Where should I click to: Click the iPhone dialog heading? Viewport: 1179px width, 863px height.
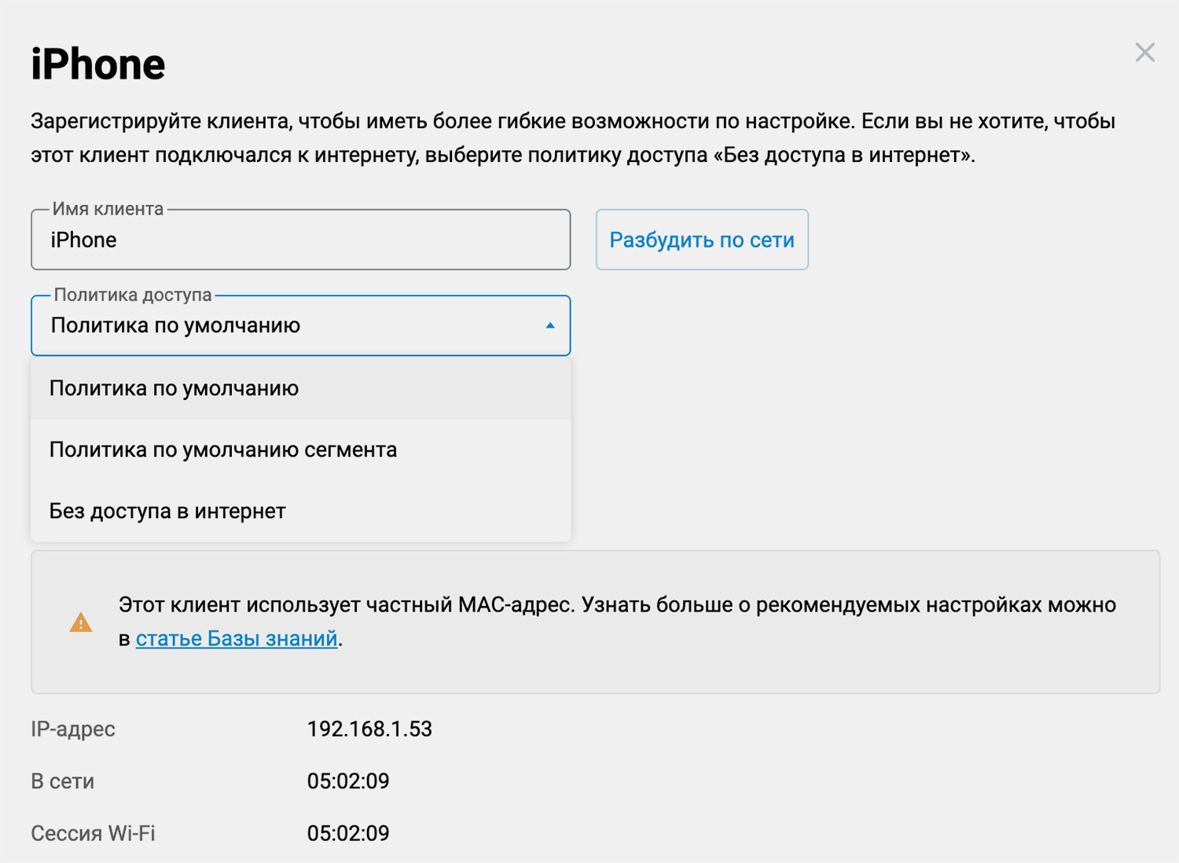point(98,64)
